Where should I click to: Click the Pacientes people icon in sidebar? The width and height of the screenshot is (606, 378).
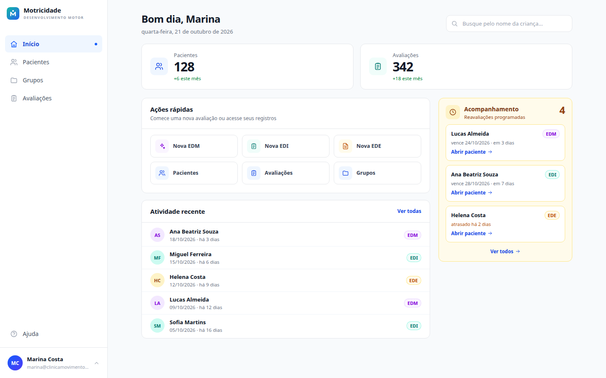tap(14, 62)
